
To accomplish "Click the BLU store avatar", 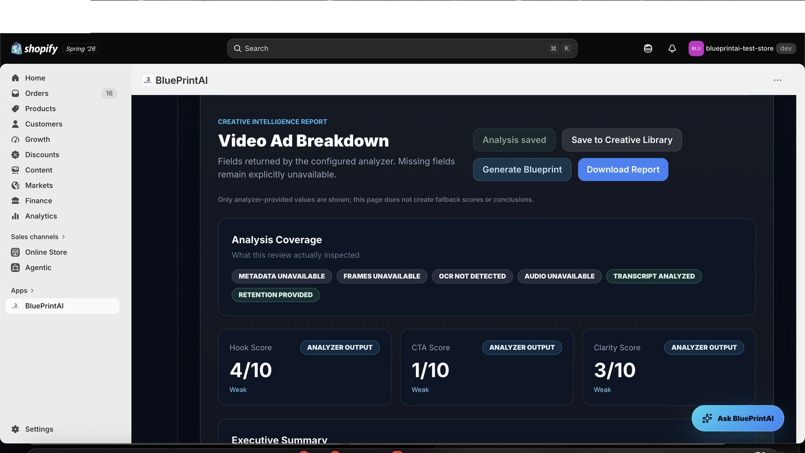I will (x=696, y=48).
